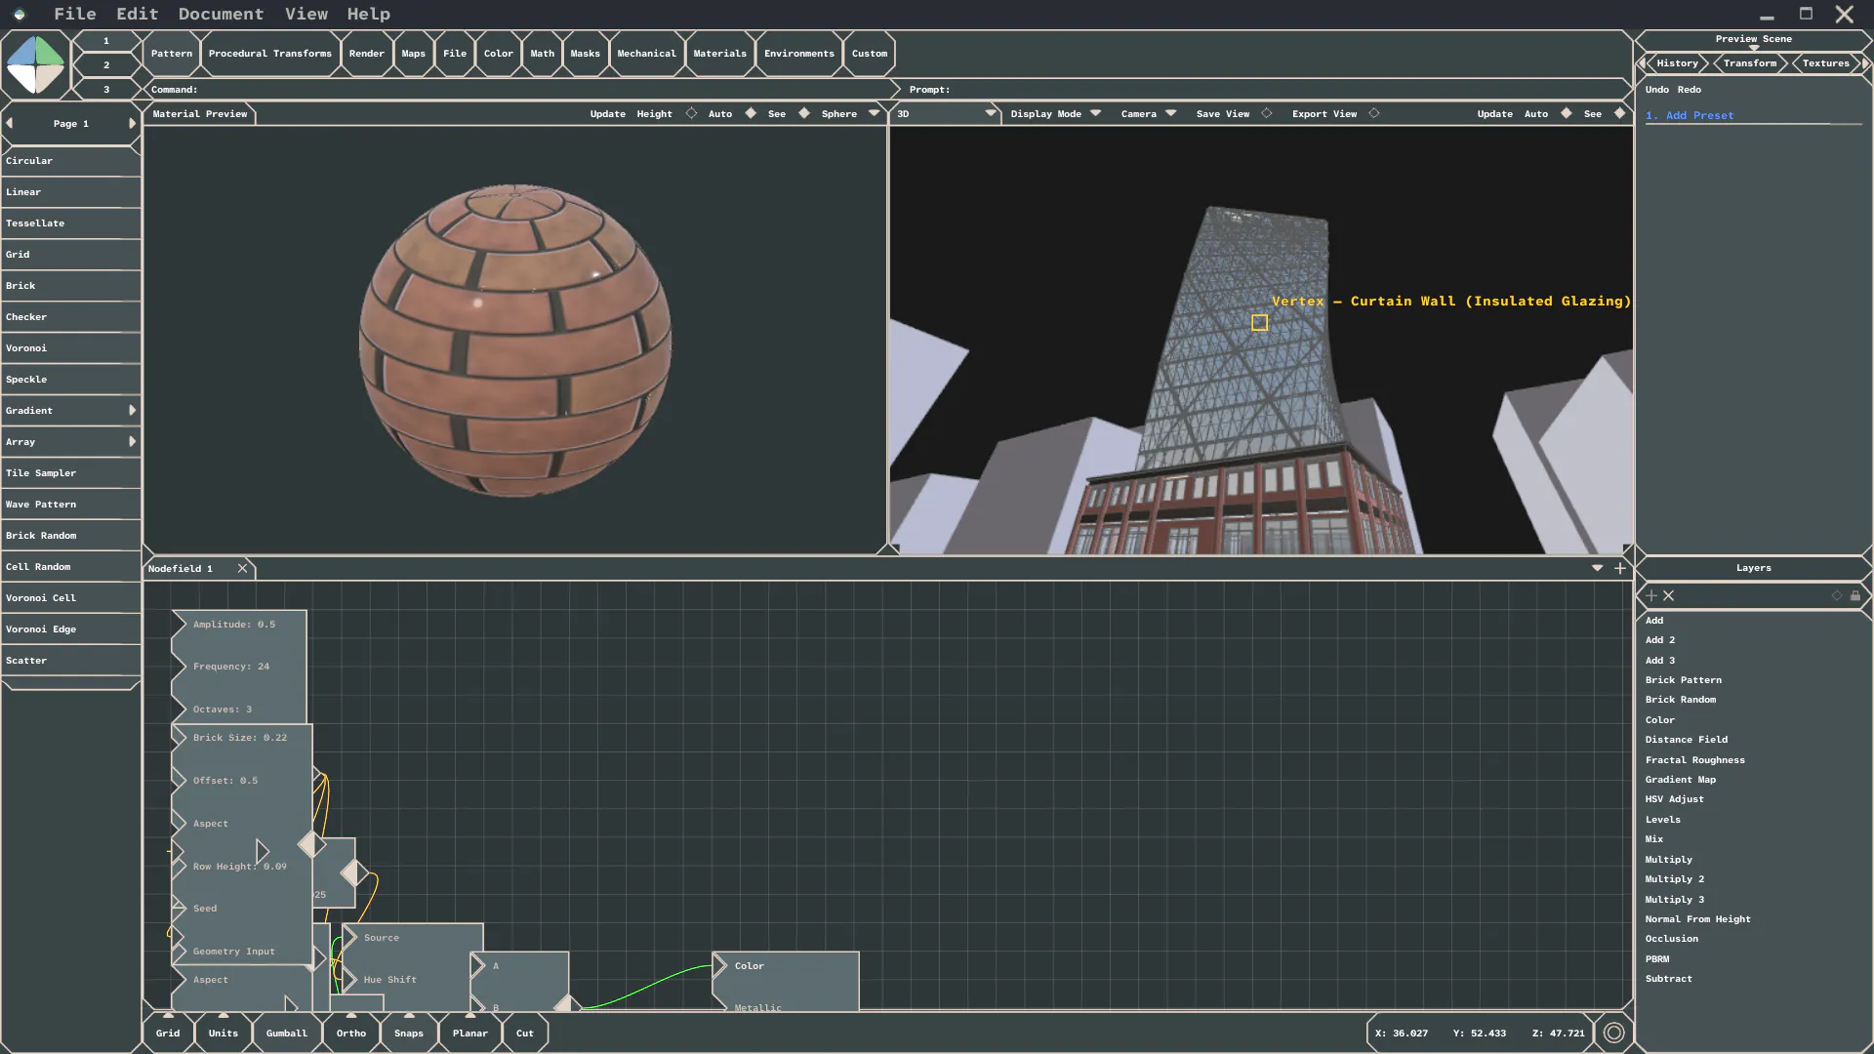Switch to the Materials tab
1874x1054 pixels.
[x=720, y=54]
